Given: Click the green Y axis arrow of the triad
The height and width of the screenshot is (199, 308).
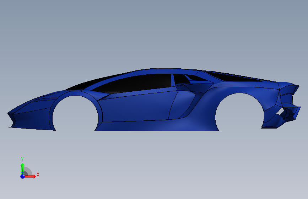Looking at the screenshot, I should 22,169.
